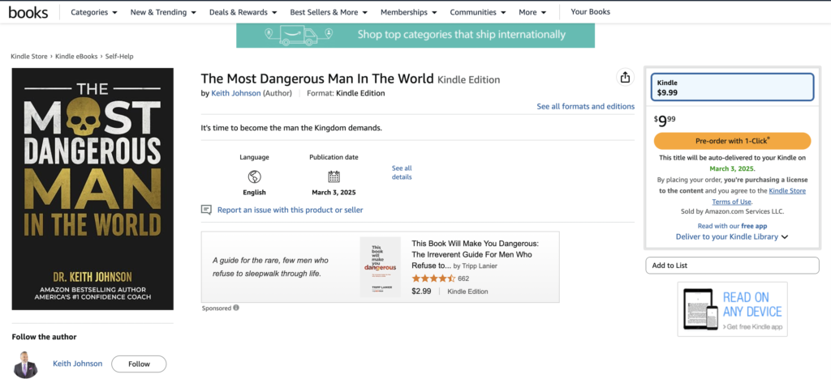Open This Book Will Make You Dangerous title
The height and width of the screenshot is (383, 831).
(x=475, y=254)
